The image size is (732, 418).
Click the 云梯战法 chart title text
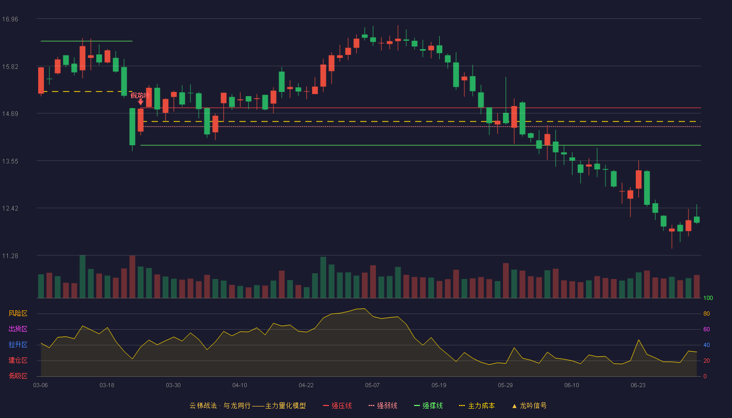(x=203, y=405)
